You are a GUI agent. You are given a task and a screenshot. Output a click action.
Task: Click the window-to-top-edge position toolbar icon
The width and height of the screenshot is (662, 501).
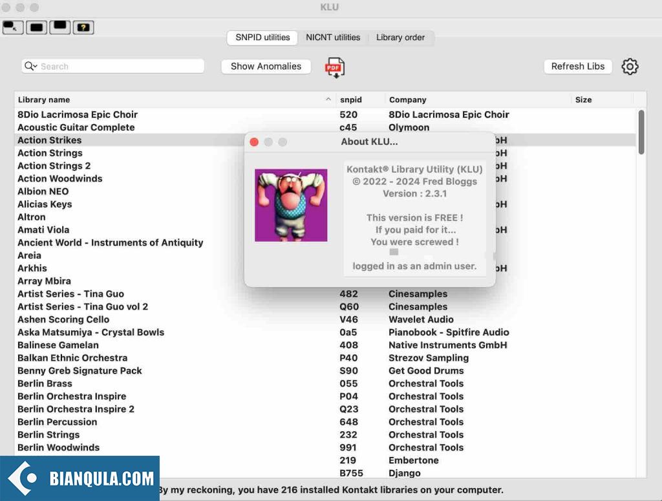click(60, 27)
